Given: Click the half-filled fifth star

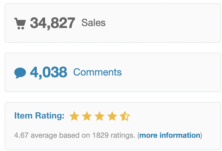Looking at the screenshot, I should pyautogui.click(x=125, y=116).
